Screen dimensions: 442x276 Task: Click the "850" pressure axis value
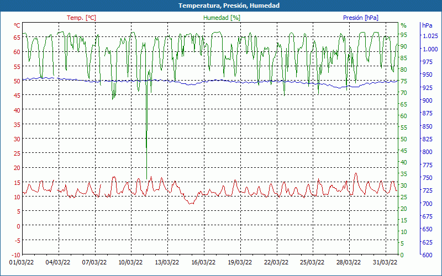(427, 126)
